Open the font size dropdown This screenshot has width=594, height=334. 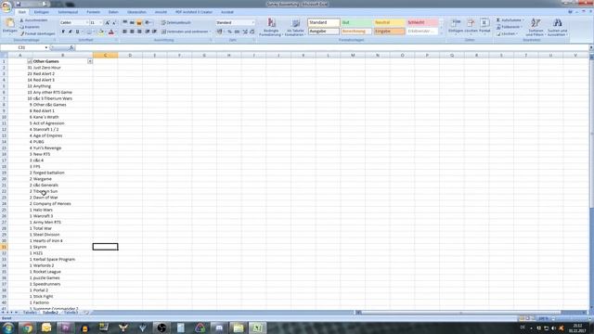coord(101,22)
